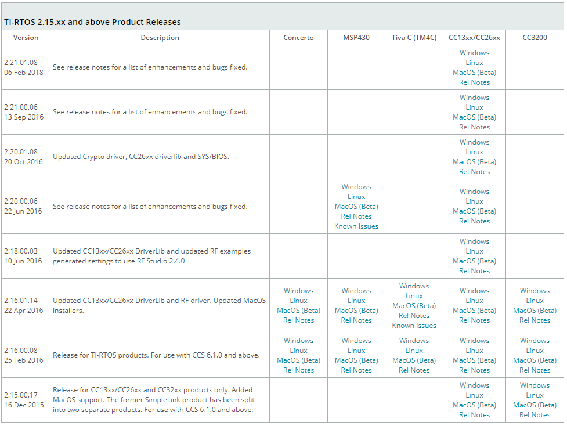
Task: Open Linux download for version 2.20.01.08
Action: (474, 152)
